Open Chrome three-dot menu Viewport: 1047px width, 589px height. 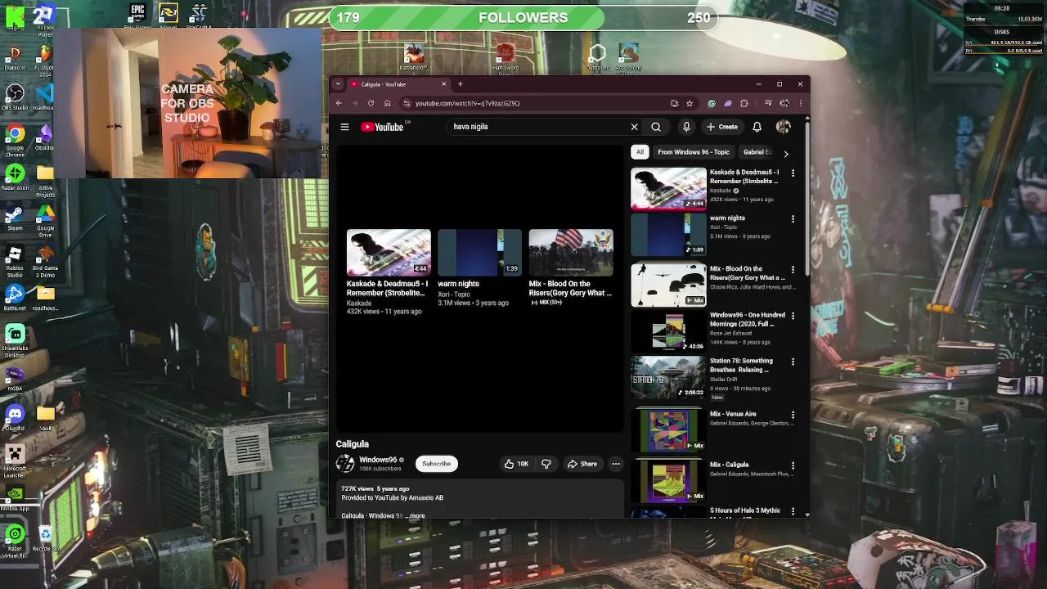click(800, 103)
